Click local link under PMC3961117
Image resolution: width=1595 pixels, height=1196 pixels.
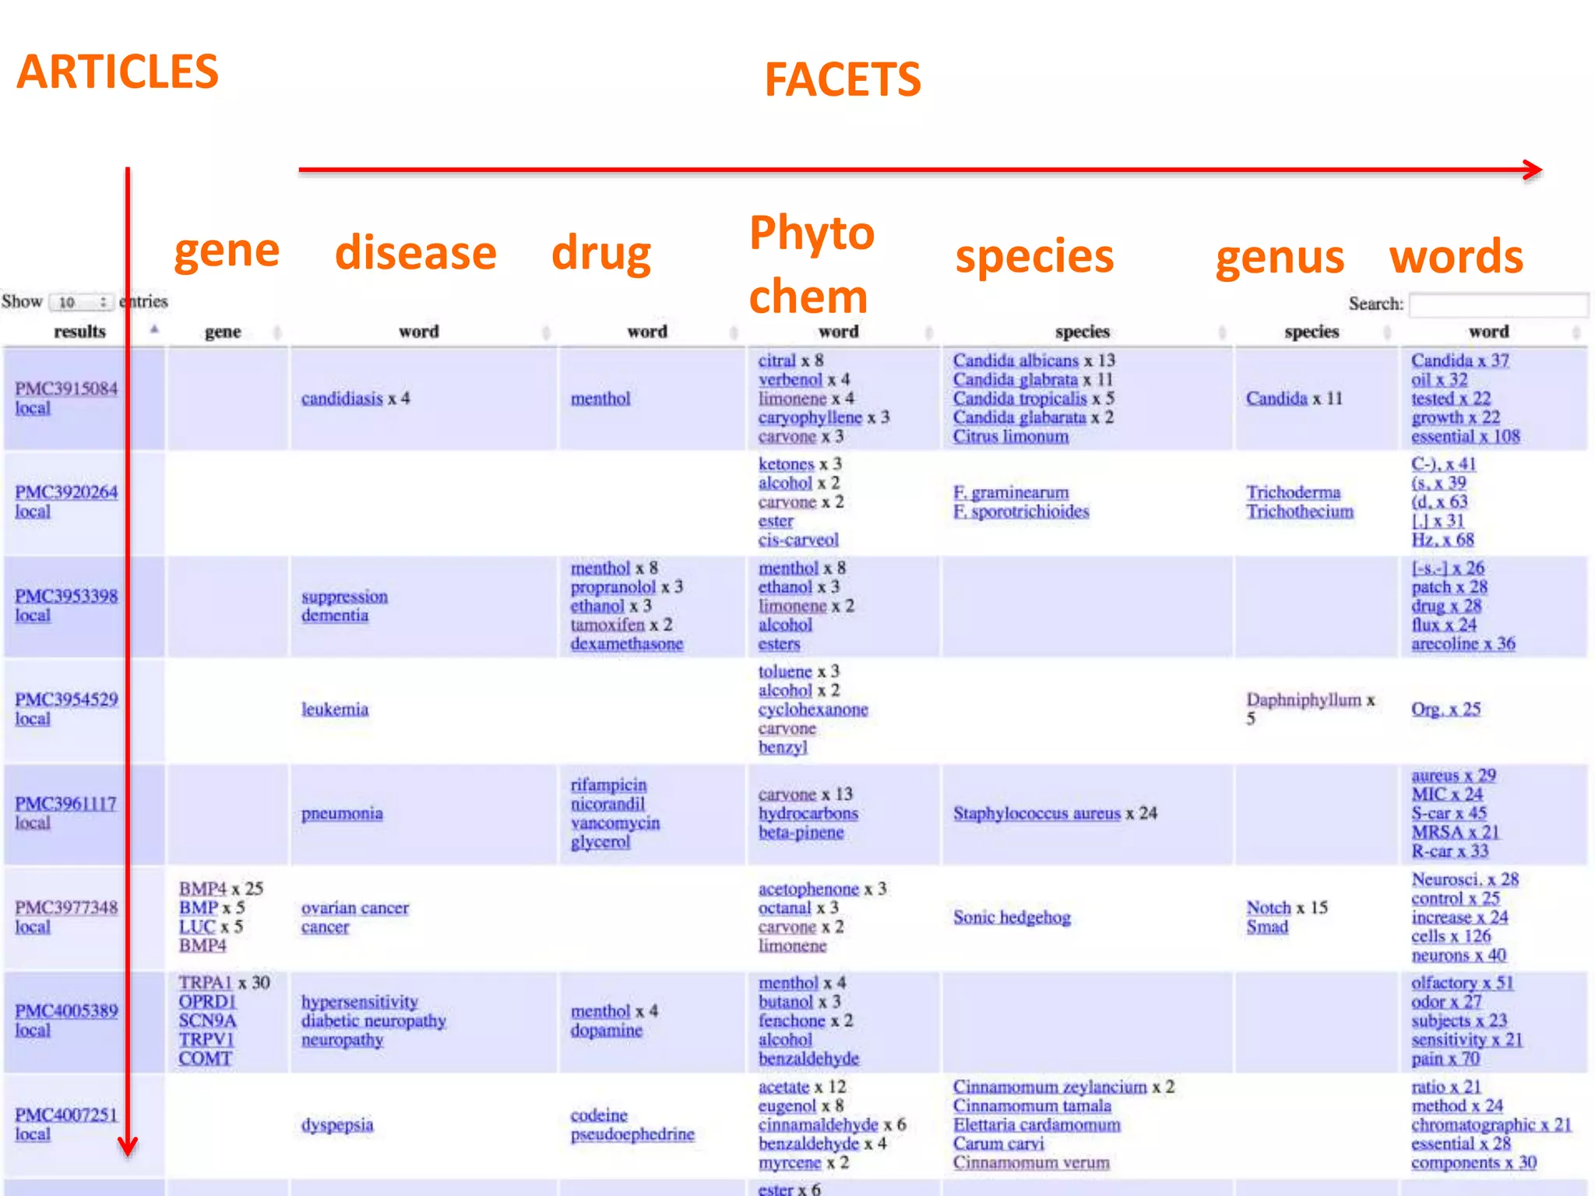point(33,823)
